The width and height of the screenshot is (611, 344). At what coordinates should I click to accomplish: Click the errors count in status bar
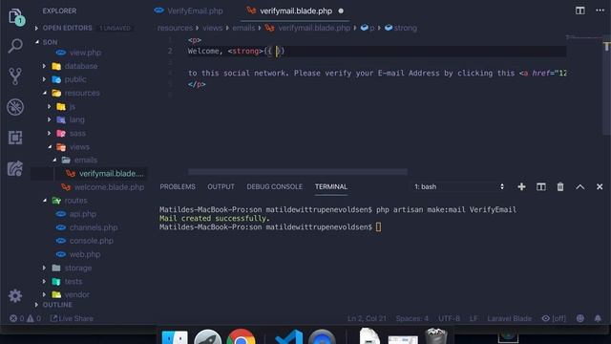pyautogui.click(x=17, y=318)
